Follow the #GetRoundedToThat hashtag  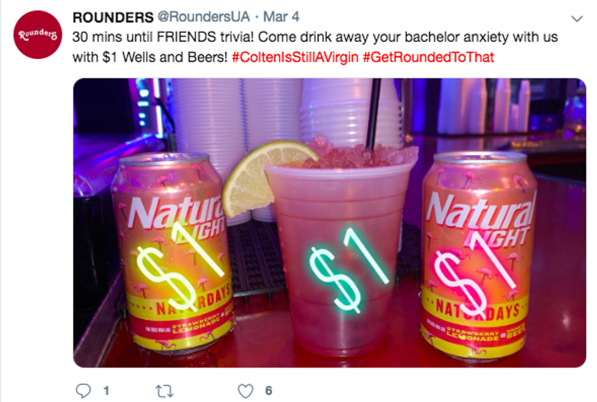(428, 57)
